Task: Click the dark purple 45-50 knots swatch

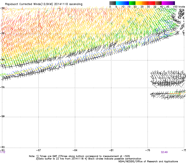Action: (171, 3)
